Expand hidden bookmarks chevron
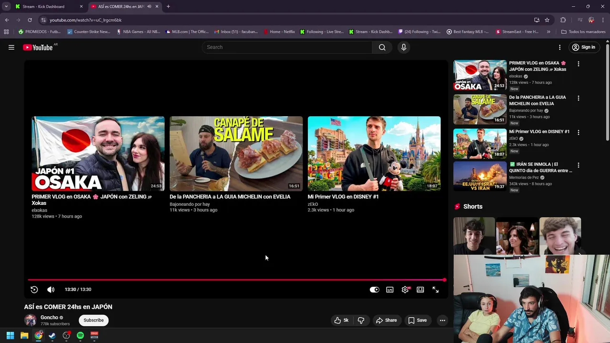610x343 pixels. [549, 32]
